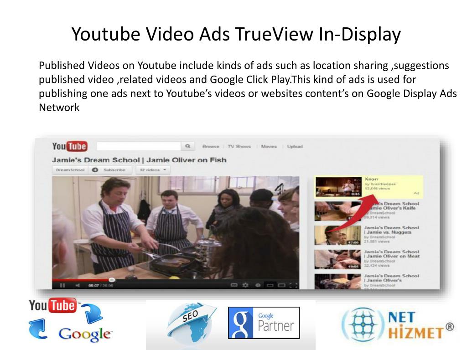Open the Jamie Oliver's Knife video thumbnail
Screen dimensions: 467x350
[x=338, y=211]
